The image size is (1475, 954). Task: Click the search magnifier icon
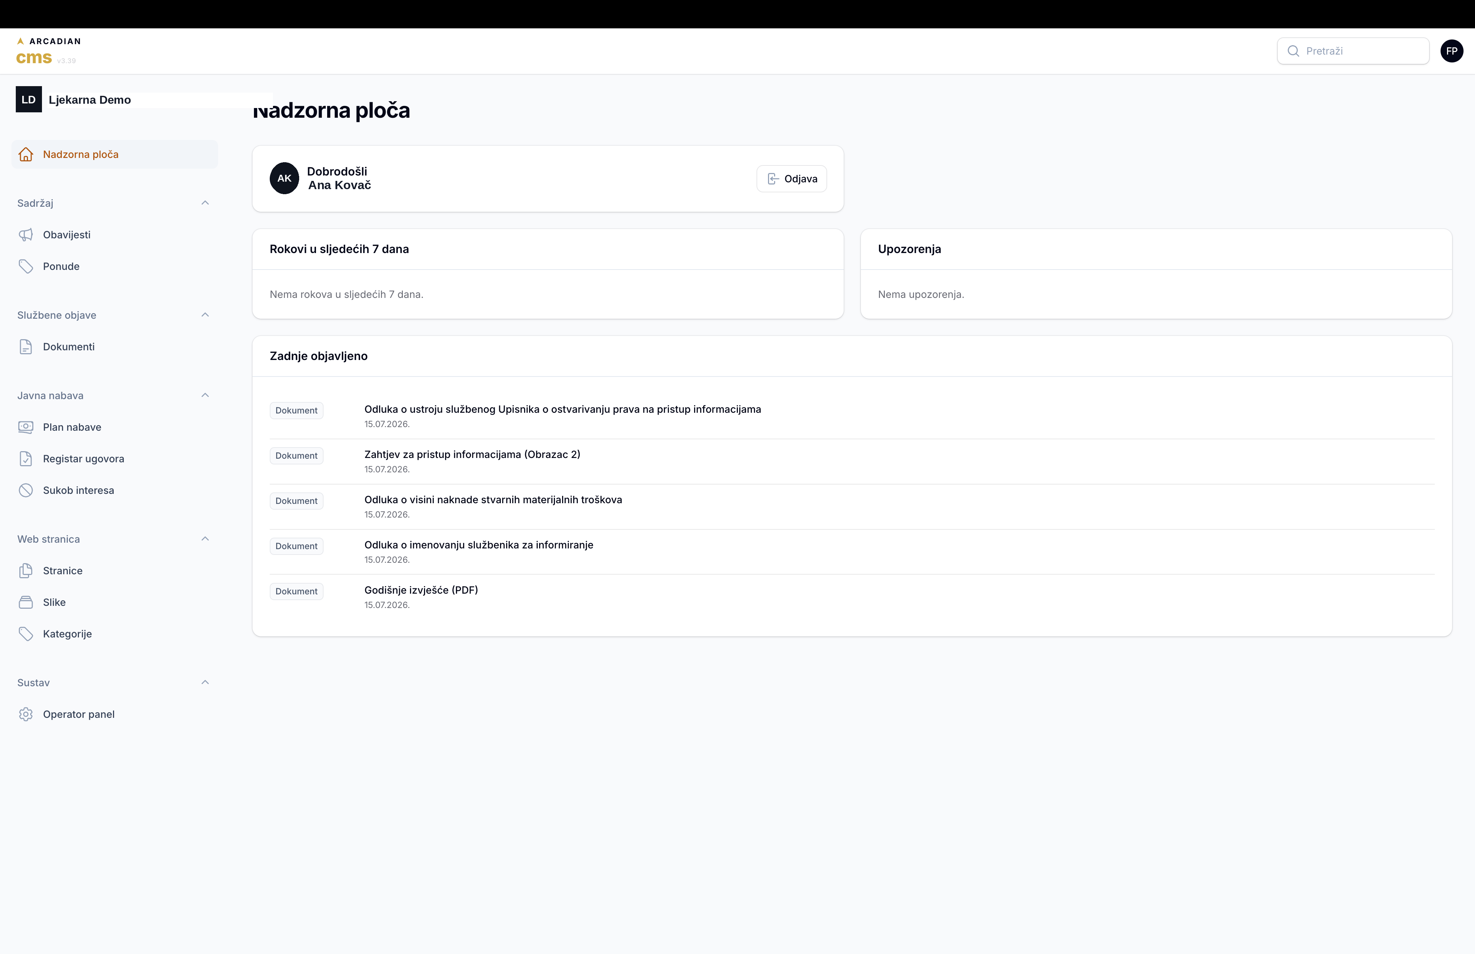pyautogui.click(x=1293, y=51)
